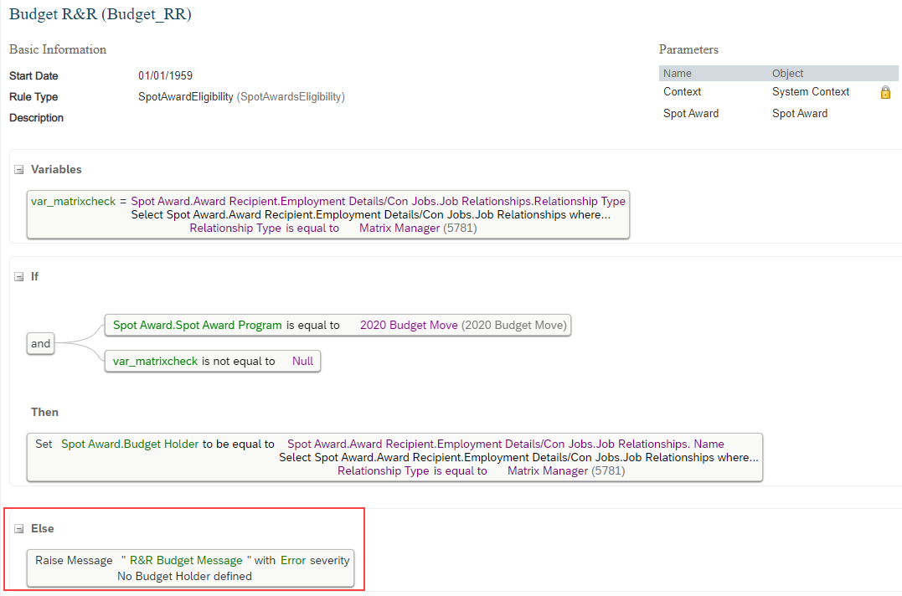Collapse the If section
This screenshot has width=902, height=596.
point(19,276)
